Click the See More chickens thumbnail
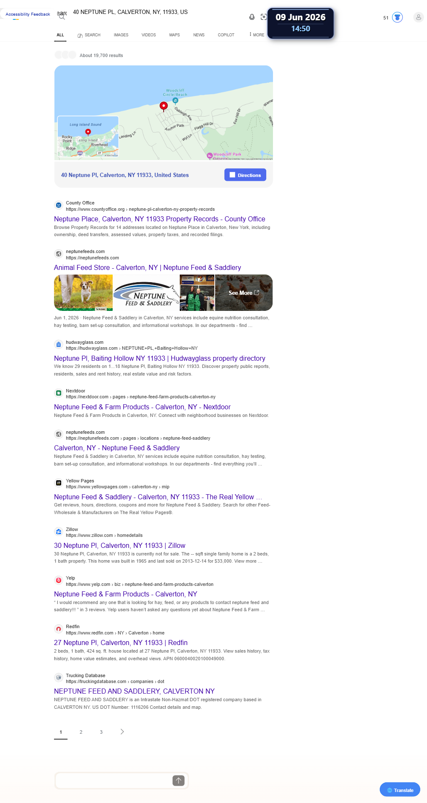The height and width of the screenshot is (803, 427). (244, 293)
